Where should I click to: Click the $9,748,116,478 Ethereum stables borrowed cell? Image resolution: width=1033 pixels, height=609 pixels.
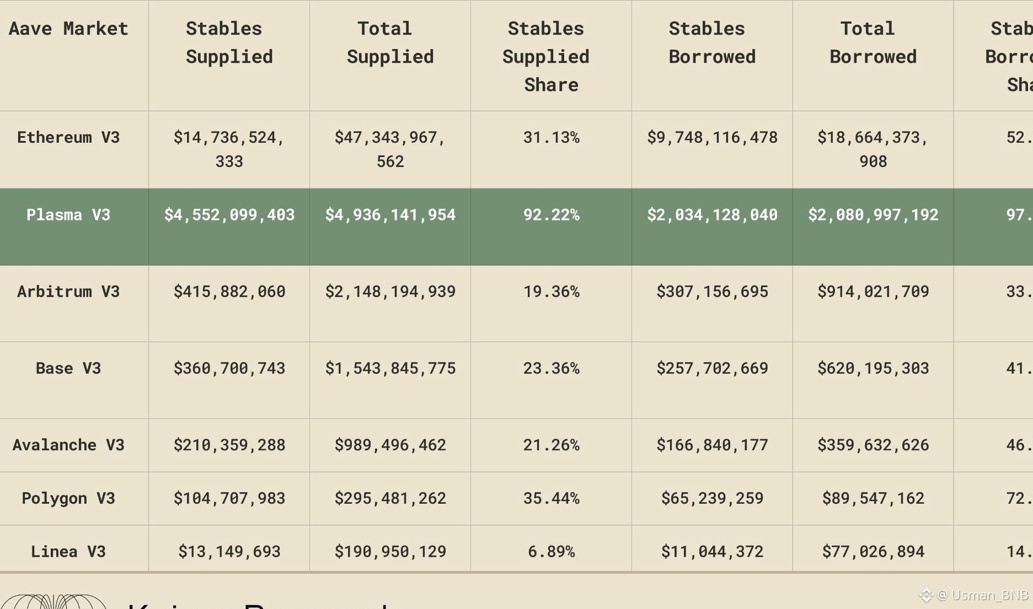(x=712, y=137)
